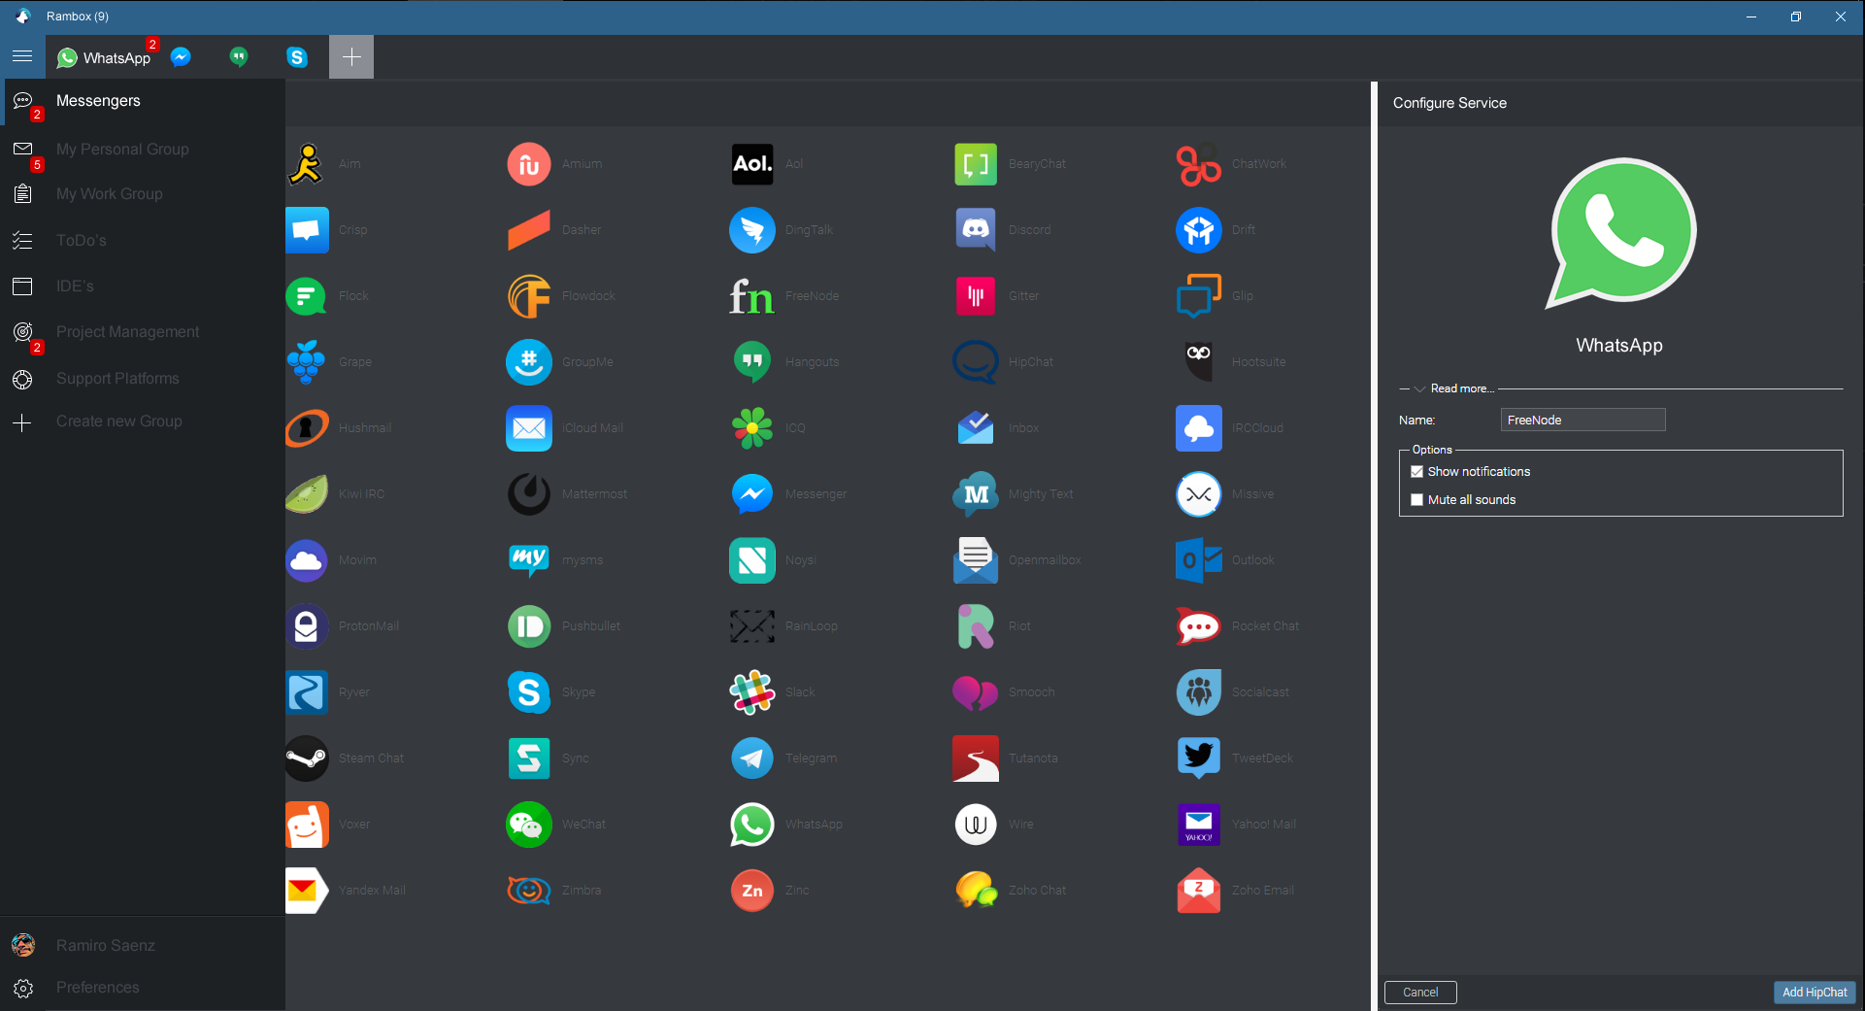Choose the Zoho Email service icon

pos(1199,891)
